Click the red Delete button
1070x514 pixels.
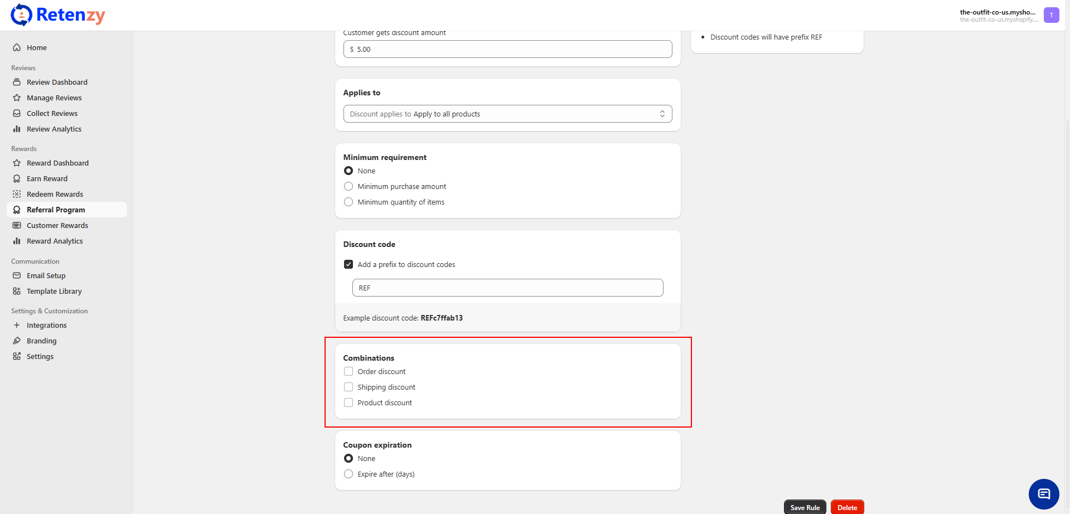[847, 507]
